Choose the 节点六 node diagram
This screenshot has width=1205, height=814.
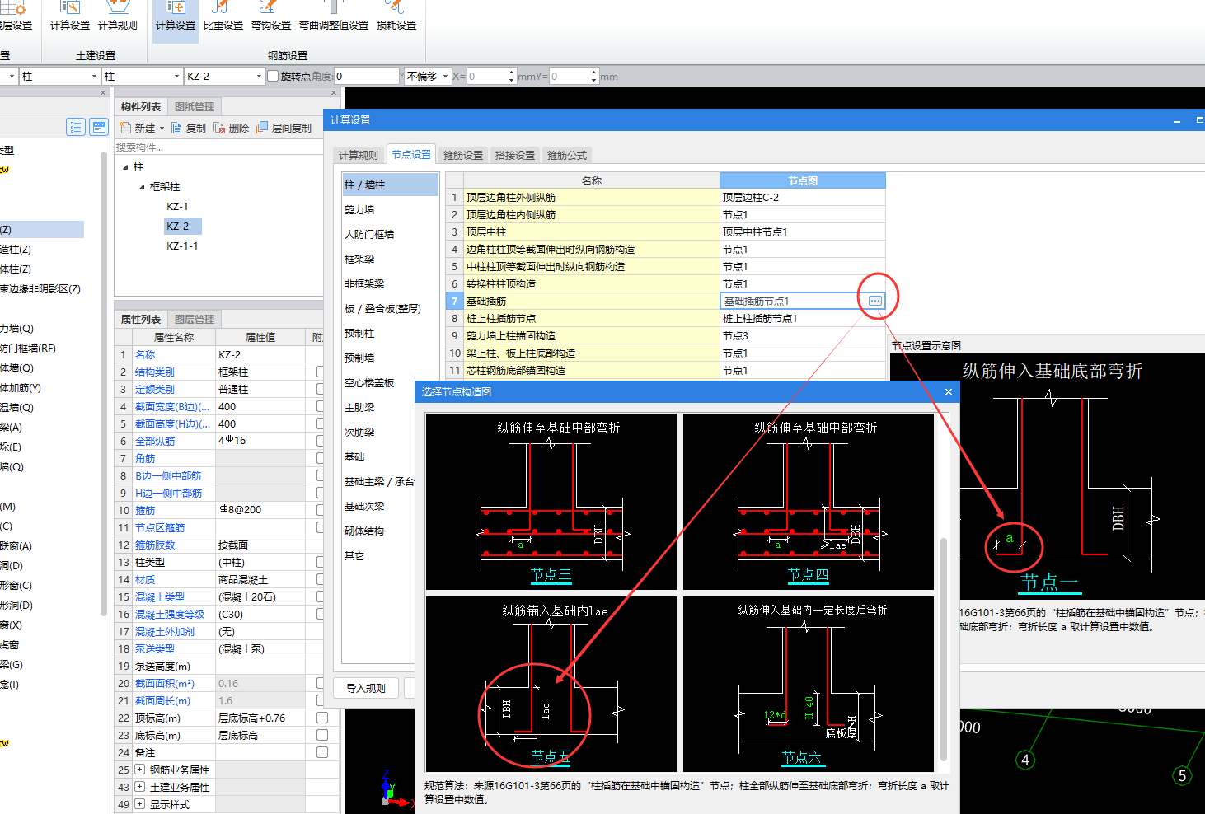(808, 685)
